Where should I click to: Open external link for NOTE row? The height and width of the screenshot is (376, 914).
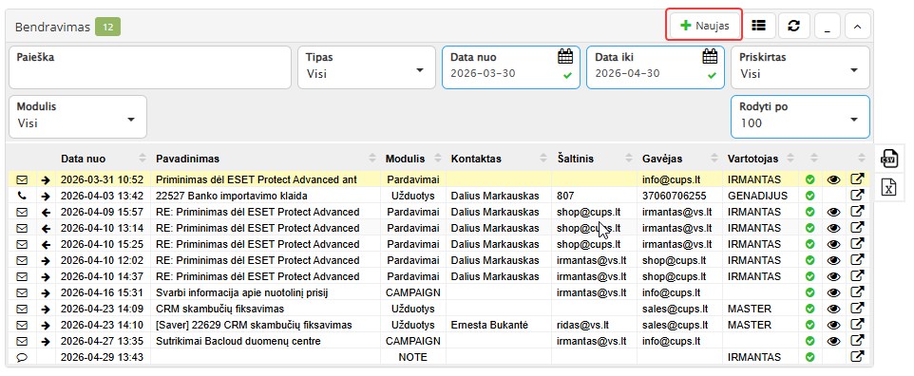[857, 357]
